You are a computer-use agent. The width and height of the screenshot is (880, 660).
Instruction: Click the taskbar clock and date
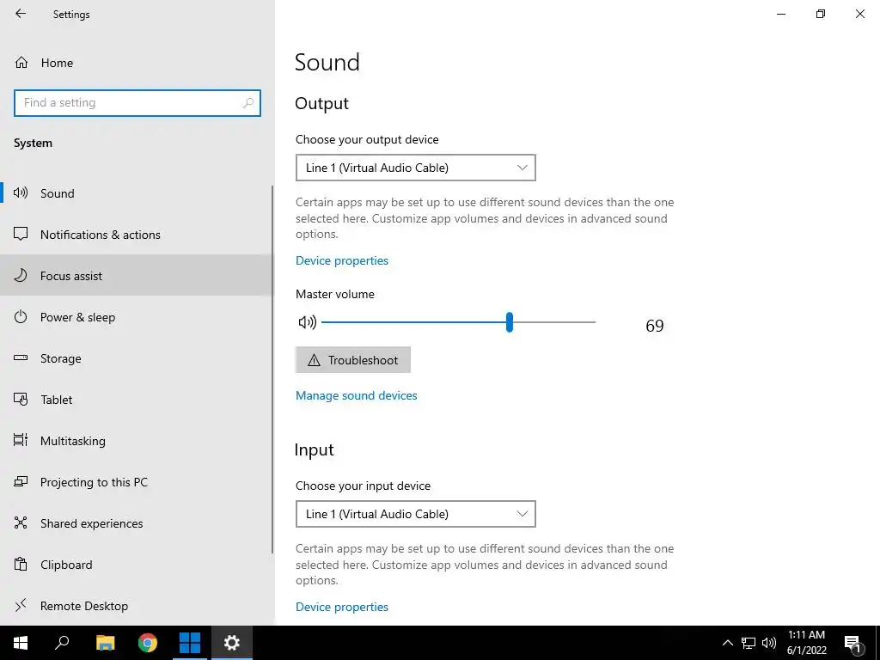click(x=806, y=643)
